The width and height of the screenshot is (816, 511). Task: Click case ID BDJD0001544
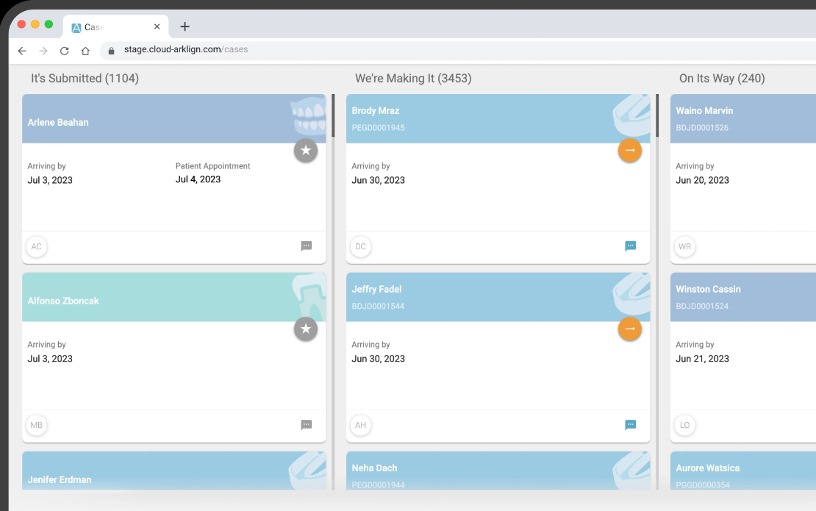[378, 306]
